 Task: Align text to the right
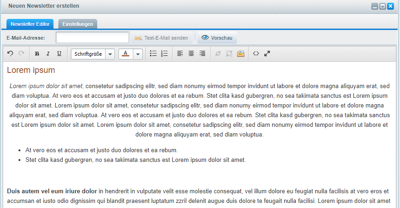coord(202,53)
